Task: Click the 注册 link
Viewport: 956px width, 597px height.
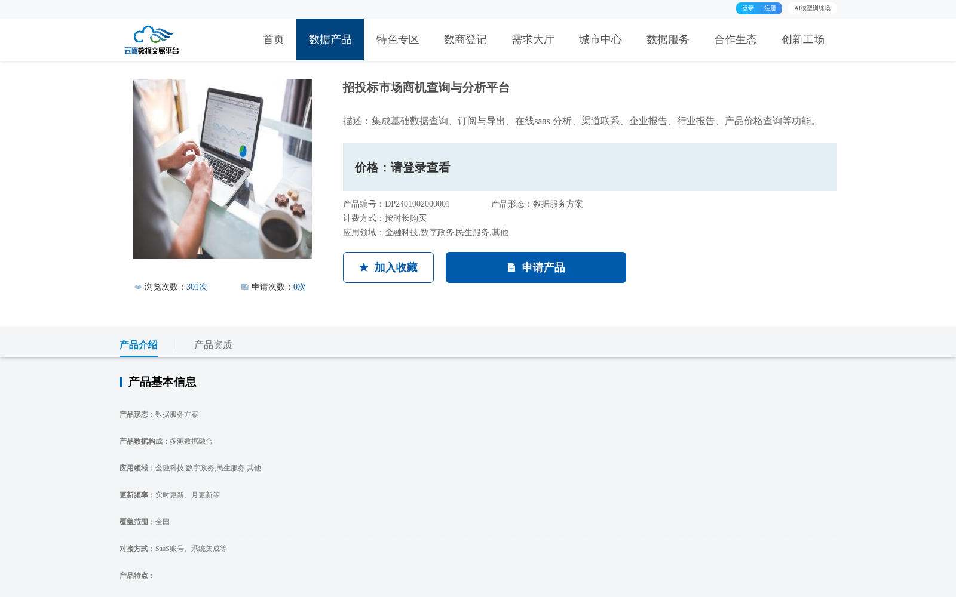Action: click(x=770, y=8)
